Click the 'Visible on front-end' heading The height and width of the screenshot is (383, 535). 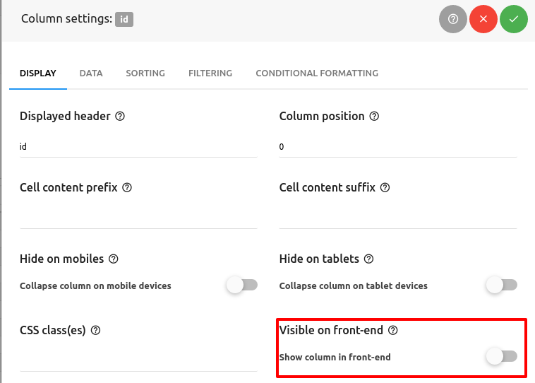click(331, 331)
